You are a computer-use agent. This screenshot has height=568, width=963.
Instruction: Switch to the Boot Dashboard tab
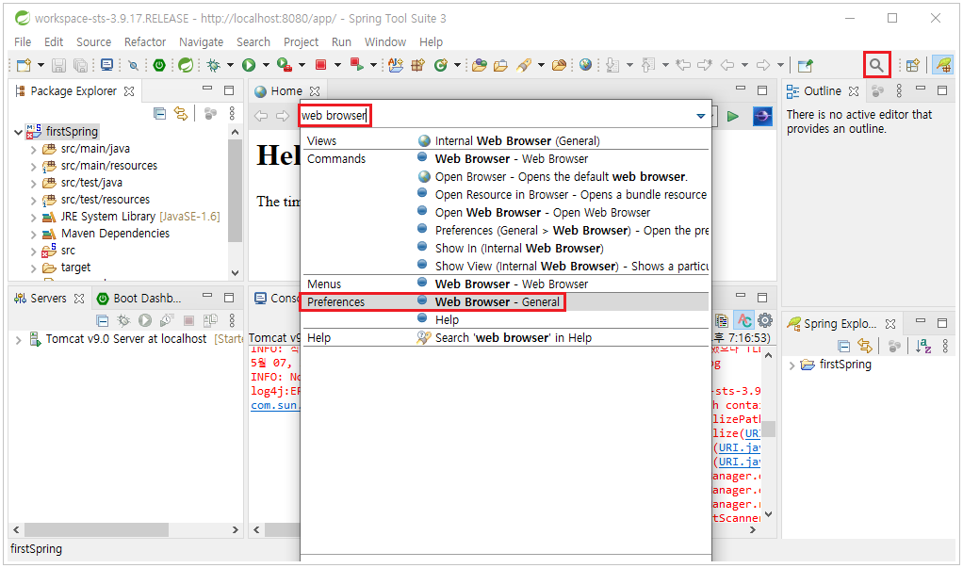coord(139,299)
